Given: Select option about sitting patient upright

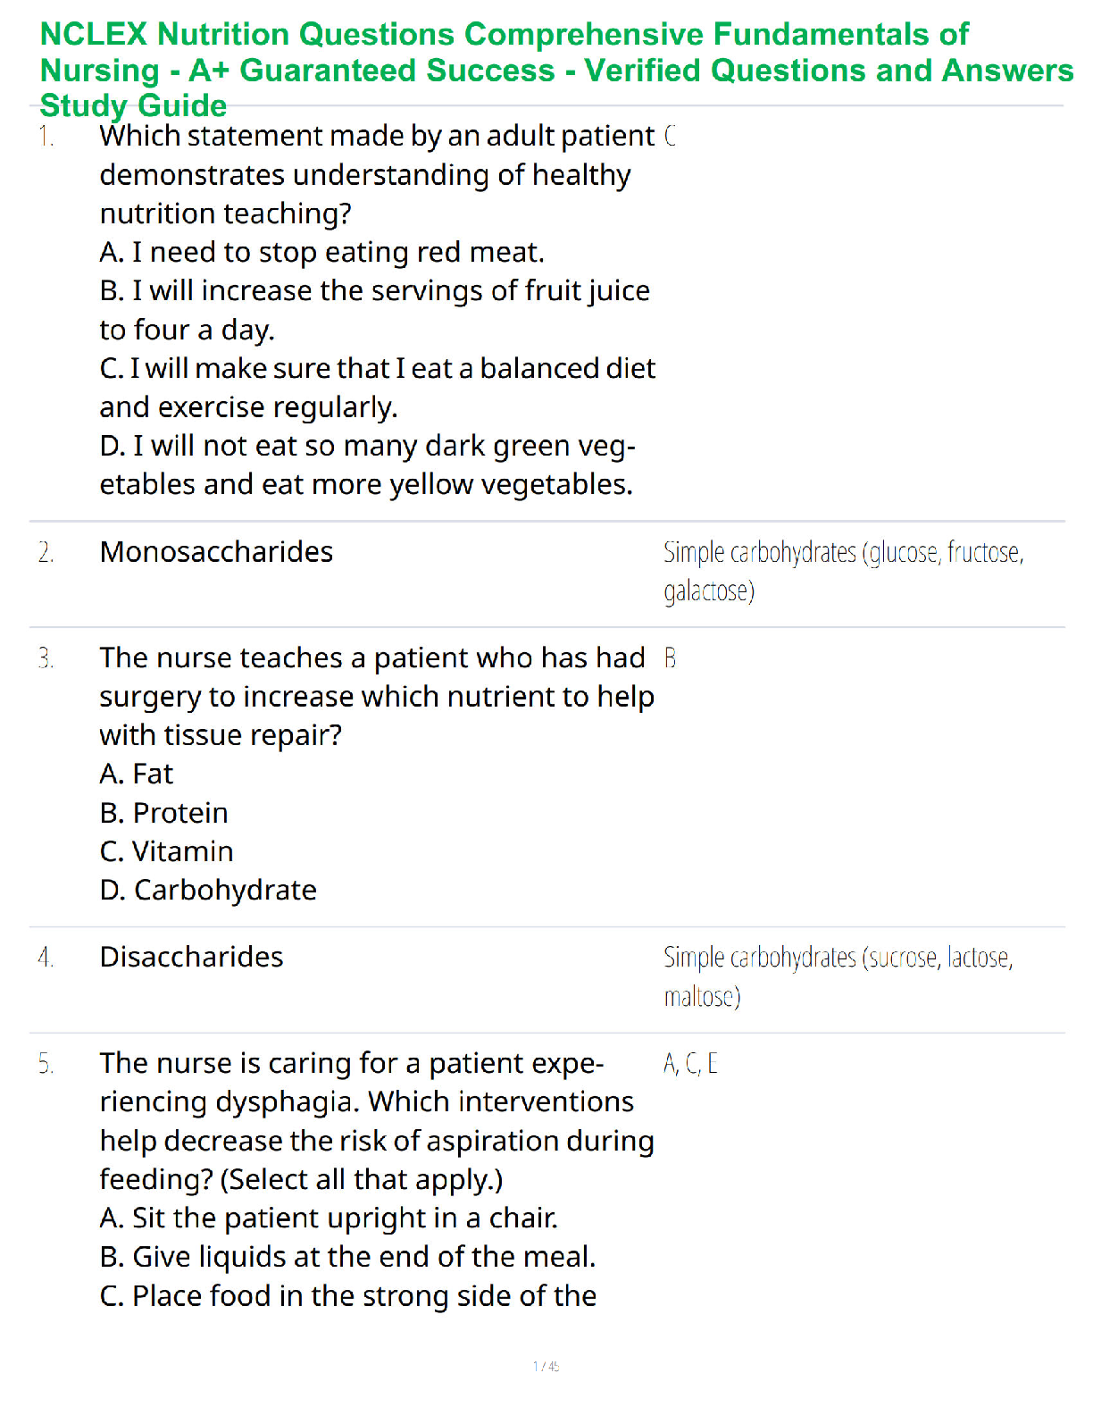Looking at the screenshot, I should [329, 1218].
